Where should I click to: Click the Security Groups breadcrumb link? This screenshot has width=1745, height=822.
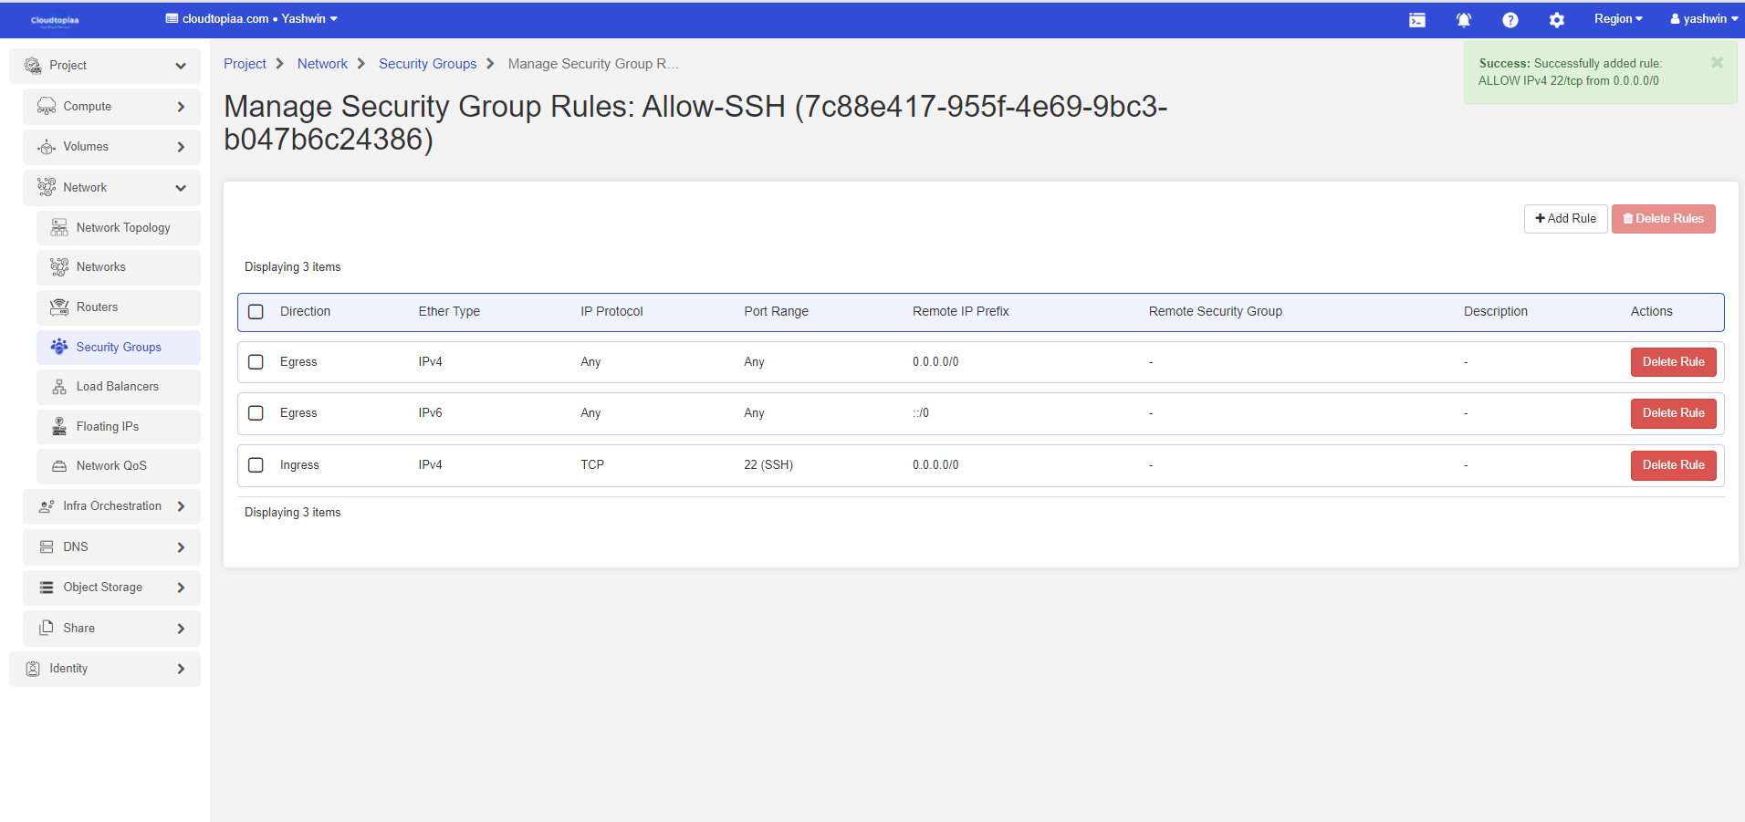pos(427,64)
